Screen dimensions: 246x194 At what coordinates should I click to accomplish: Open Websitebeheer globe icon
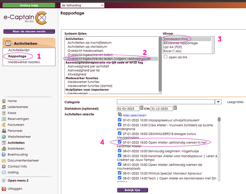click(4, 137)
